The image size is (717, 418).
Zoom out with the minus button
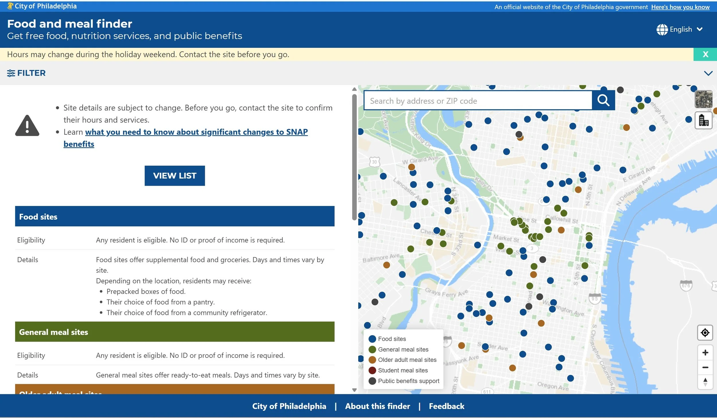(705, 367)
